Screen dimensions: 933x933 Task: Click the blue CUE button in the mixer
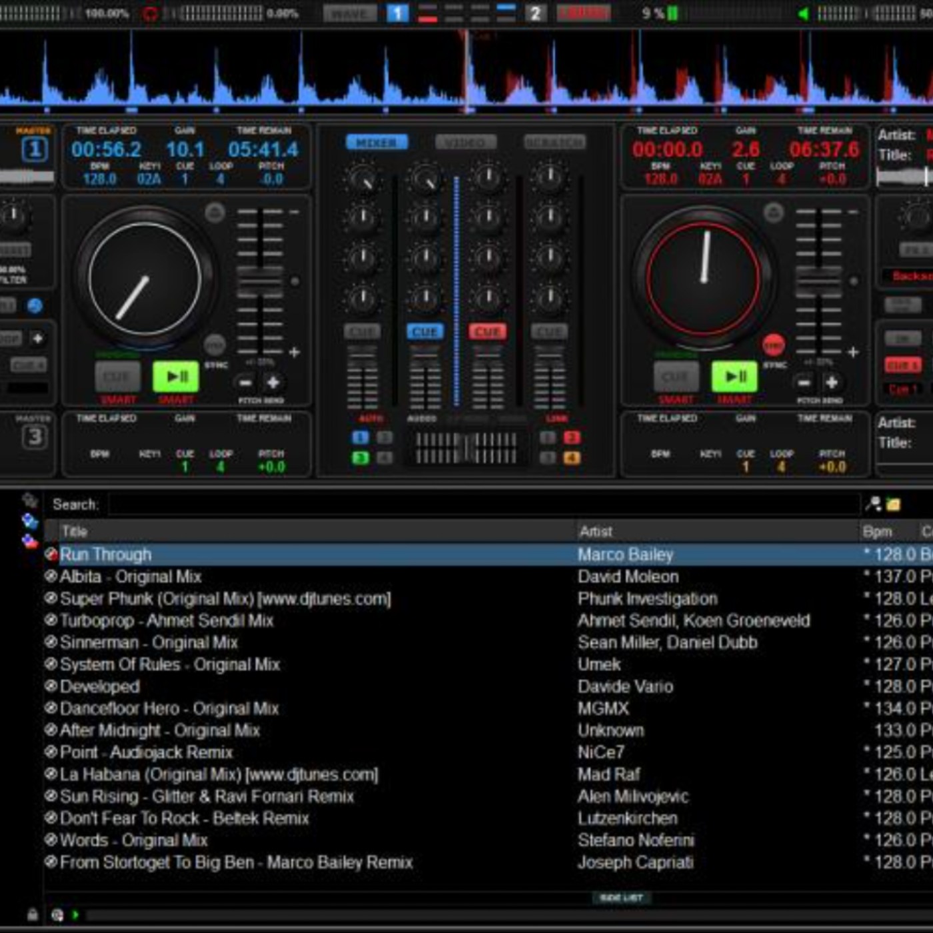coord(425,330)
